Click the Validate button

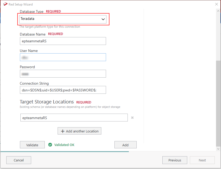(x=32, y=145)
